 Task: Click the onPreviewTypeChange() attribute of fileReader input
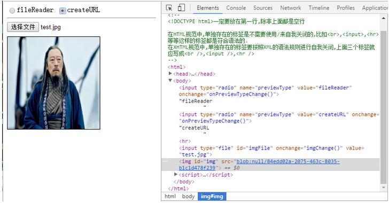[229, 95]
